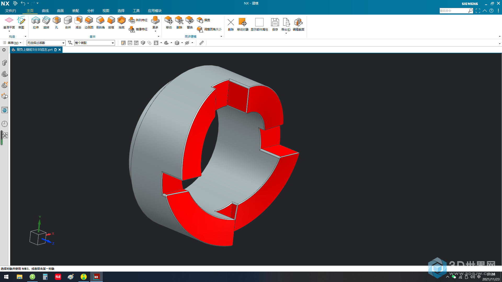The width and height of the screenshot is (502, 282).
Task: Open the 无选择过滤器 selection filter dropdown
Action: [46, 43]
